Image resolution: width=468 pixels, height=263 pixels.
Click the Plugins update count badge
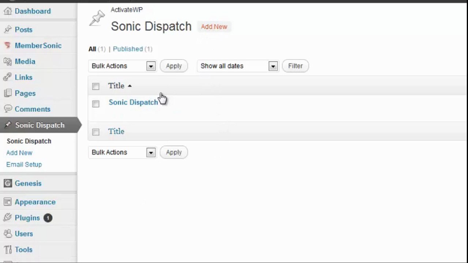[x=48, y=218]
